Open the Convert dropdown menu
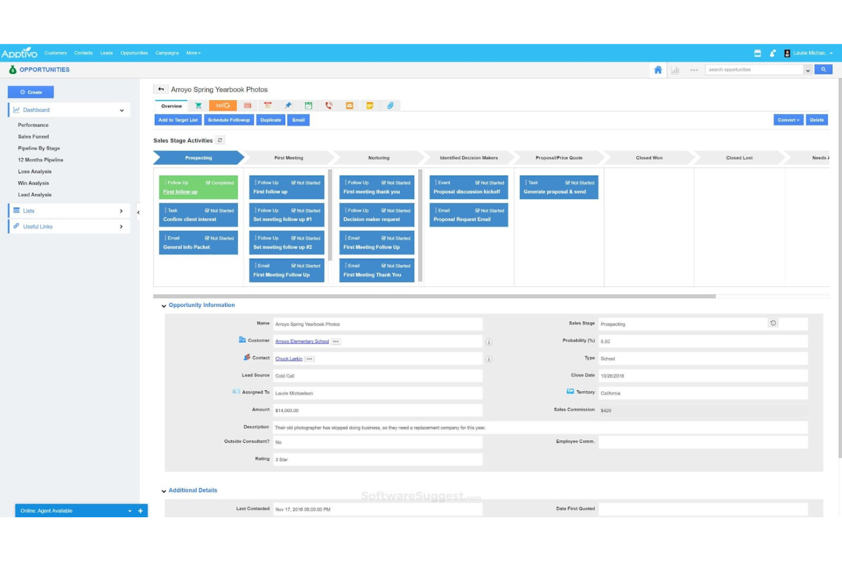 point(788,120)
